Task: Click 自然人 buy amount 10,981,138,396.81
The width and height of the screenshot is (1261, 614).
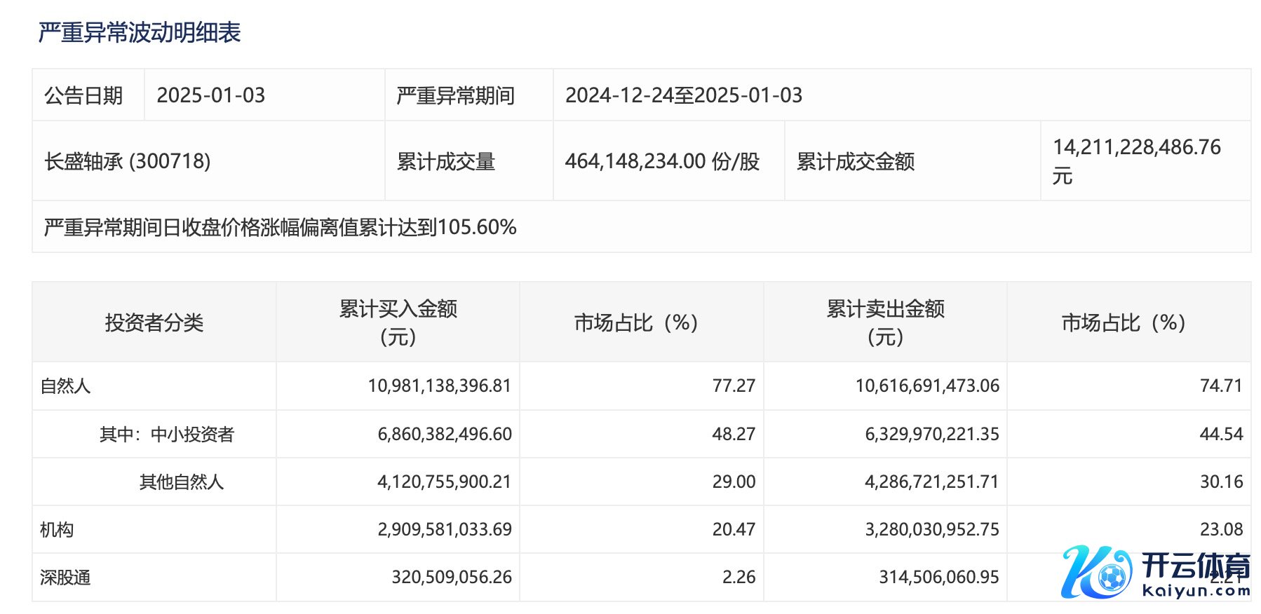Action: click(439, 386)
